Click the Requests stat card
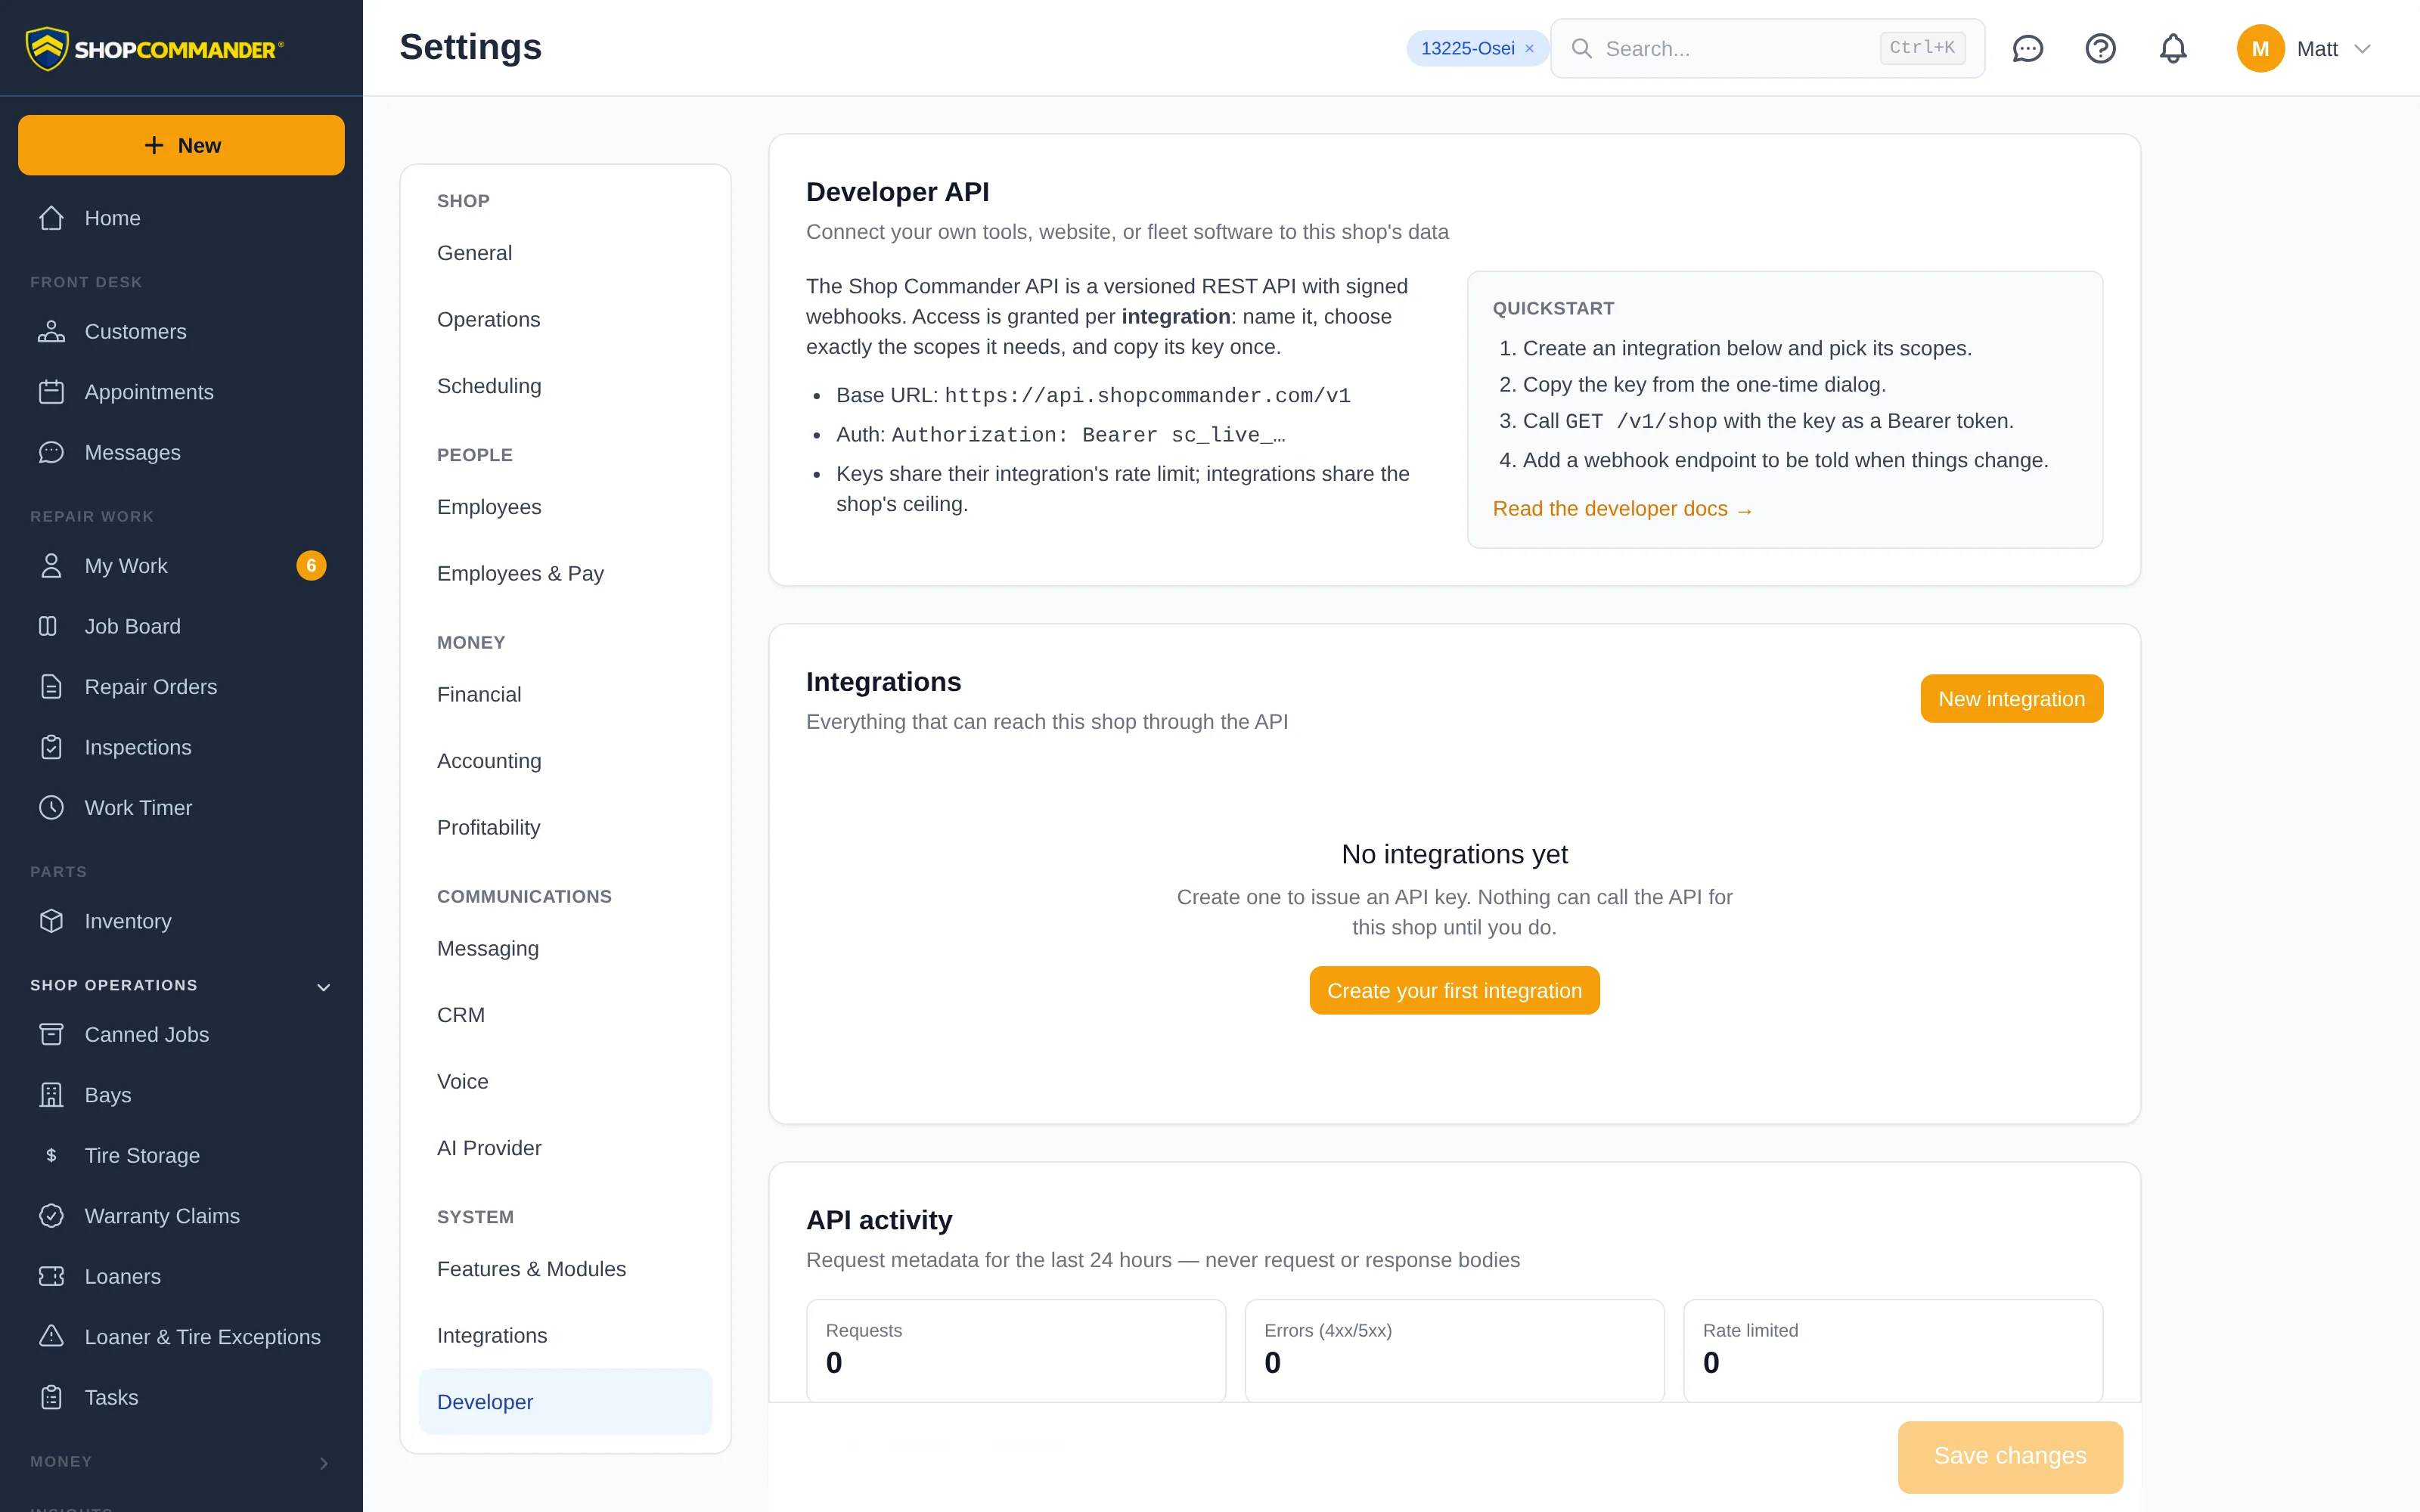This screenshot has height=1512, width=2420. (x=1015, y=1351)
